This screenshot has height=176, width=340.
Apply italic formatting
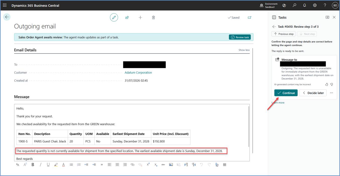[40, 165]
